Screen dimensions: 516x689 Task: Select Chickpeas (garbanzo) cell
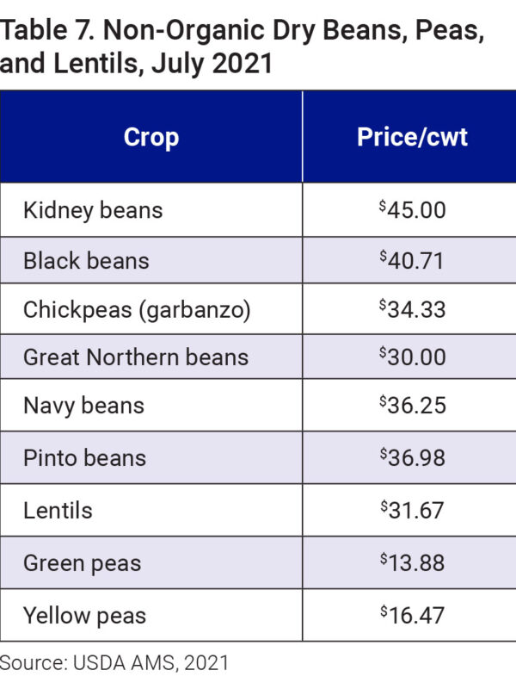(137, 309)
